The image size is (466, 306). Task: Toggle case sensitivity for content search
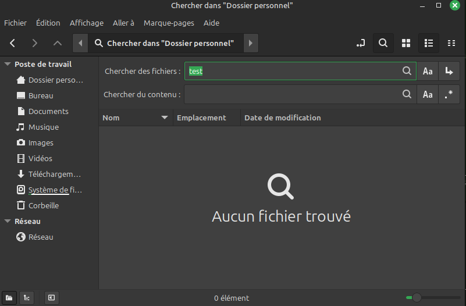click(x=428, y=94)
